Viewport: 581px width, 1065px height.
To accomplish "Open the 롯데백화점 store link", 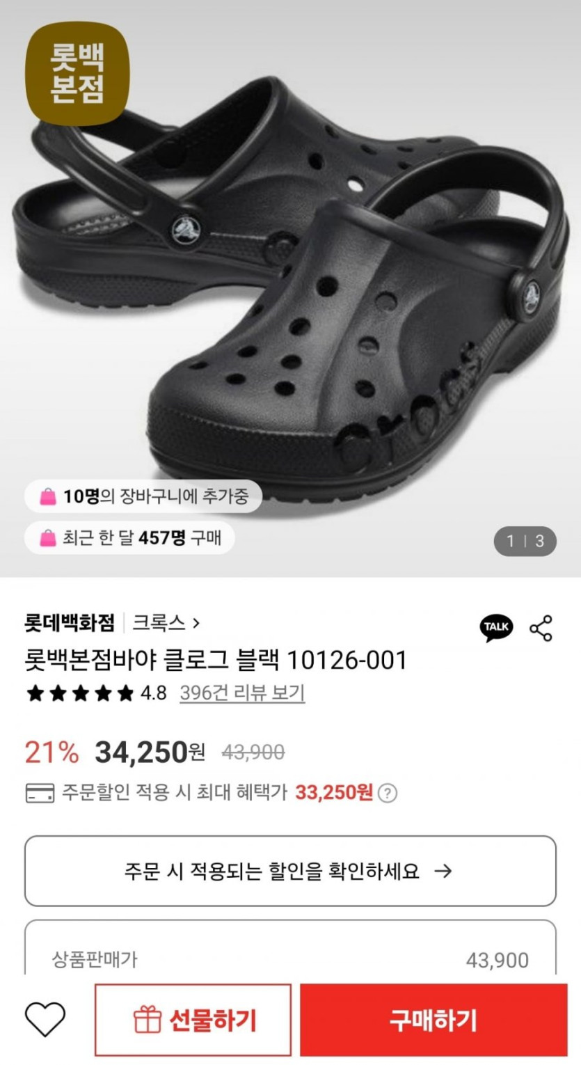I will [x=70, y=622].
